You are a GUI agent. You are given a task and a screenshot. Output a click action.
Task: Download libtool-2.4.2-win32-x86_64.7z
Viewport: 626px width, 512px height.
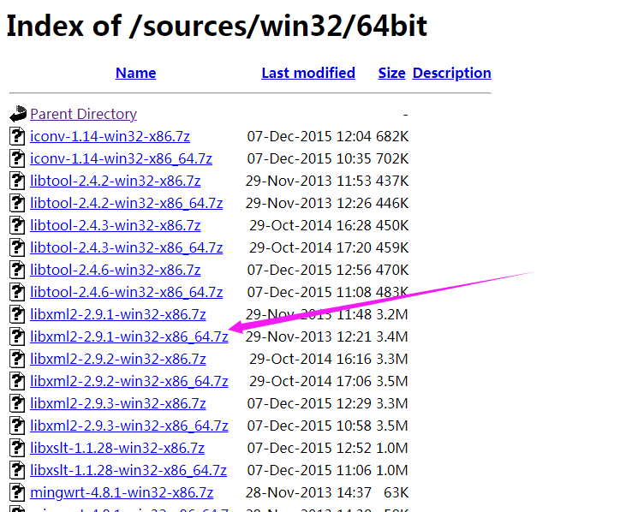pos(127,204)
